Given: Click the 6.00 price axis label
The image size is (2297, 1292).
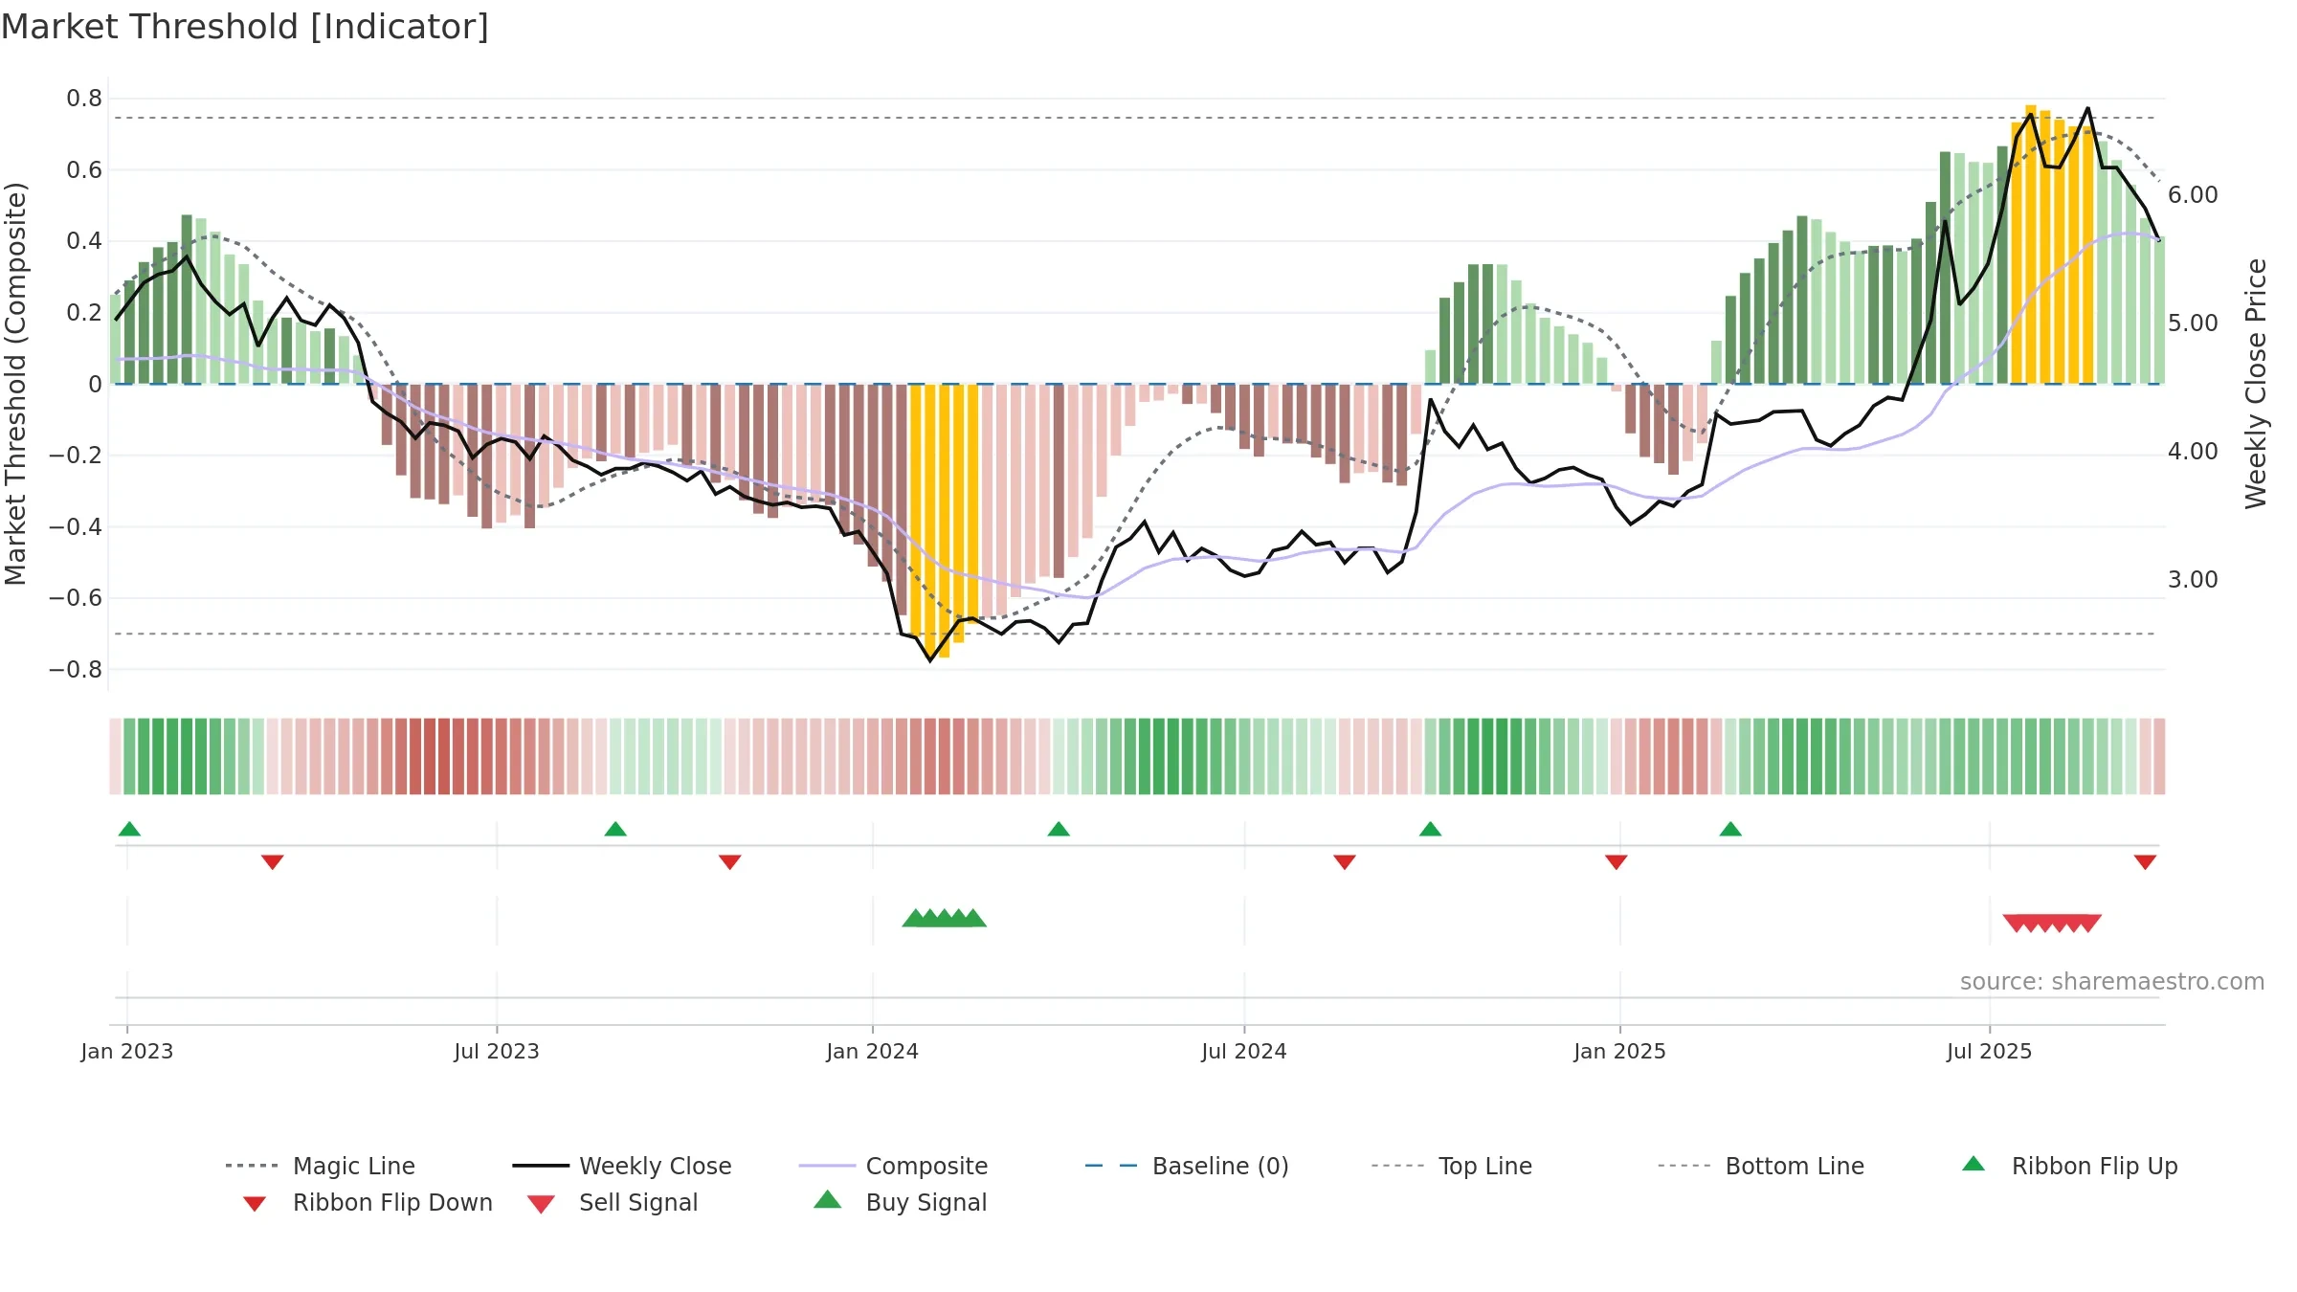Looking at the screenshot, I should point(2193,195).
